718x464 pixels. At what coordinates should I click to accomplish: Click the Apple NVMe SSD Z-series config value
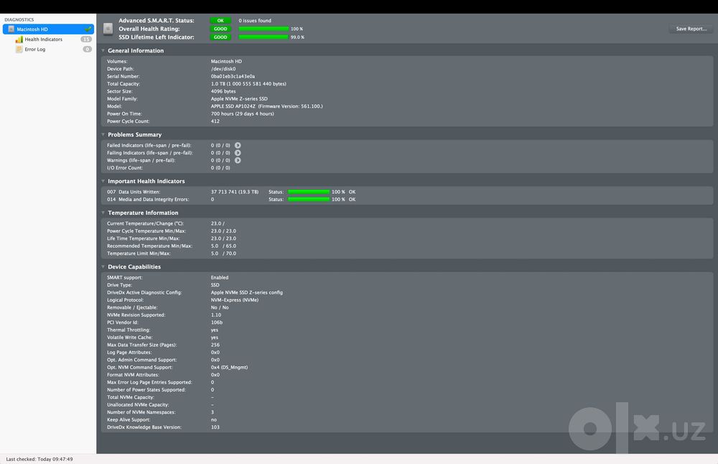point(246,292)
